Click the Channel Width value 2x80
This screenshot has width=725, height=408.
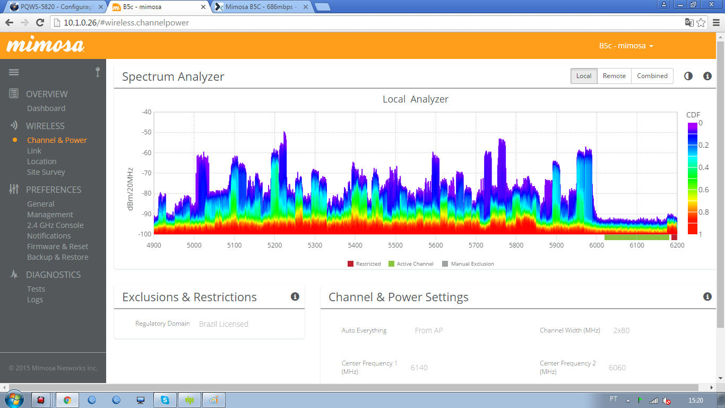[621, 330]
